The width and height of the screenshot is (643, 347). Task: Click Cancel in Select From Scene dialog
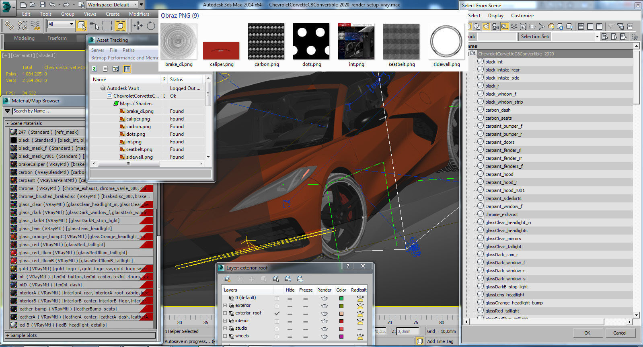point(620,333)
